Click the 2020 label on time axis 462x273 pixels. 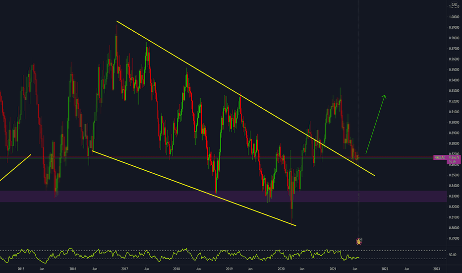tap(281, 269)
